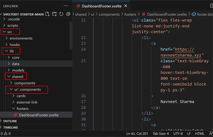Expand the environments folder
The height and width of the screenshot is (137, 213).
21,38
